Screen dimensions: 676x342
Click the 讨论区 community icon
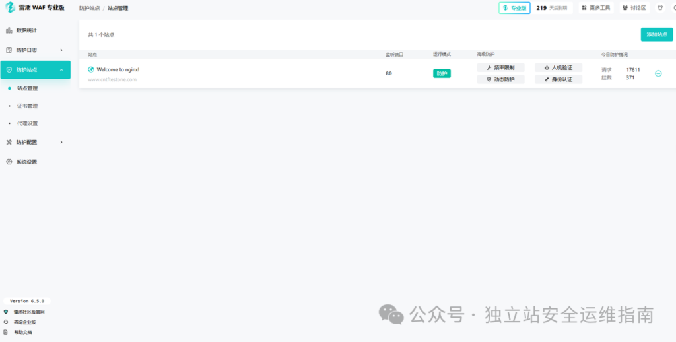coord(625,8)
